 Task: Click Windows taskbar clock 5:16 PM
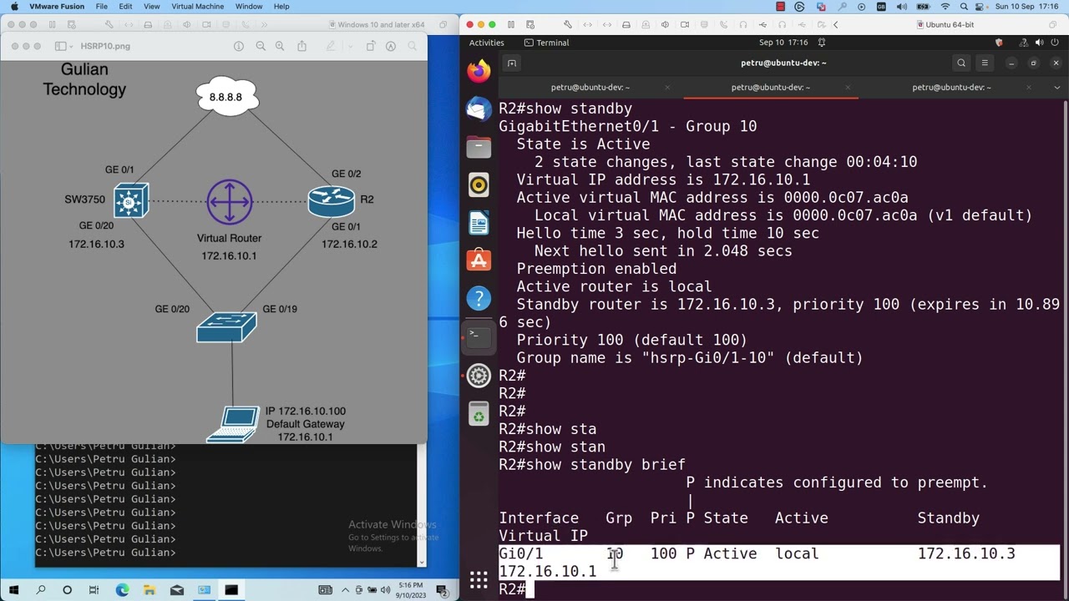(x=411, y=590)
